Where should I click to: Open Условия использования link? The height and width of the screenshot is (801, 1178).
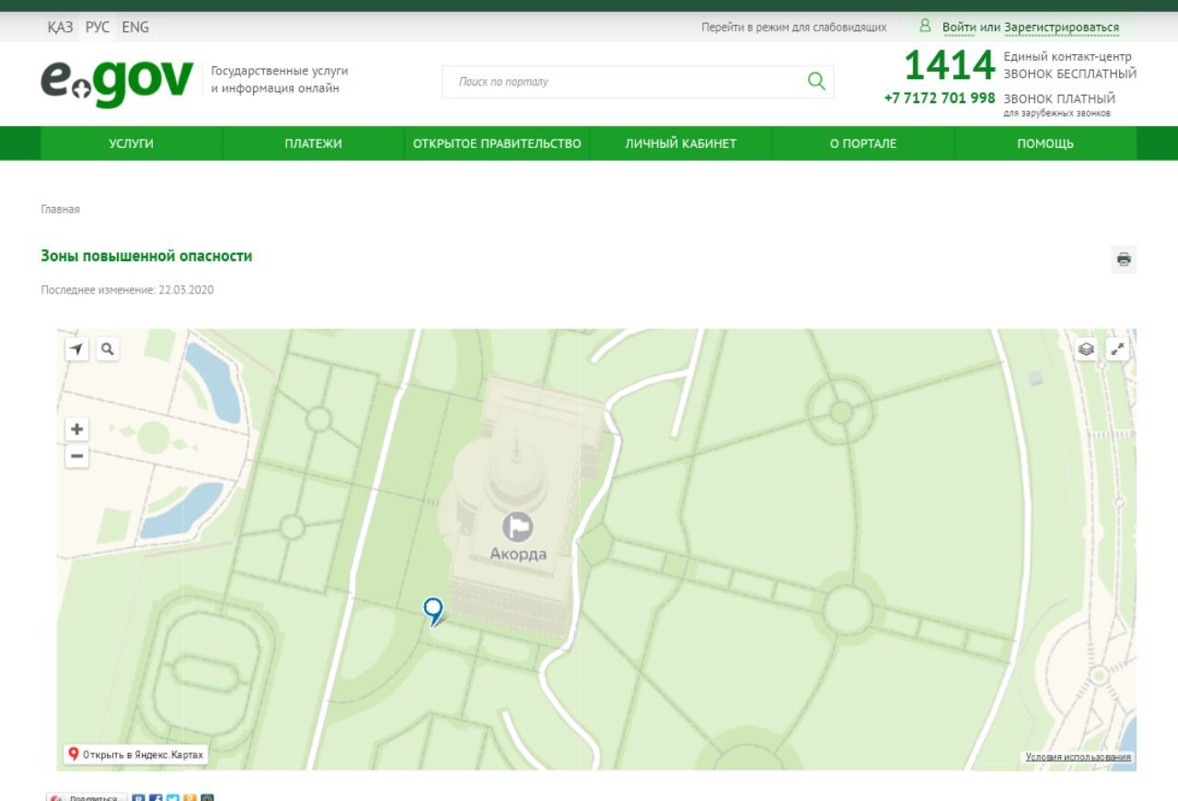pyautogui.click(x=1079, y=757)
